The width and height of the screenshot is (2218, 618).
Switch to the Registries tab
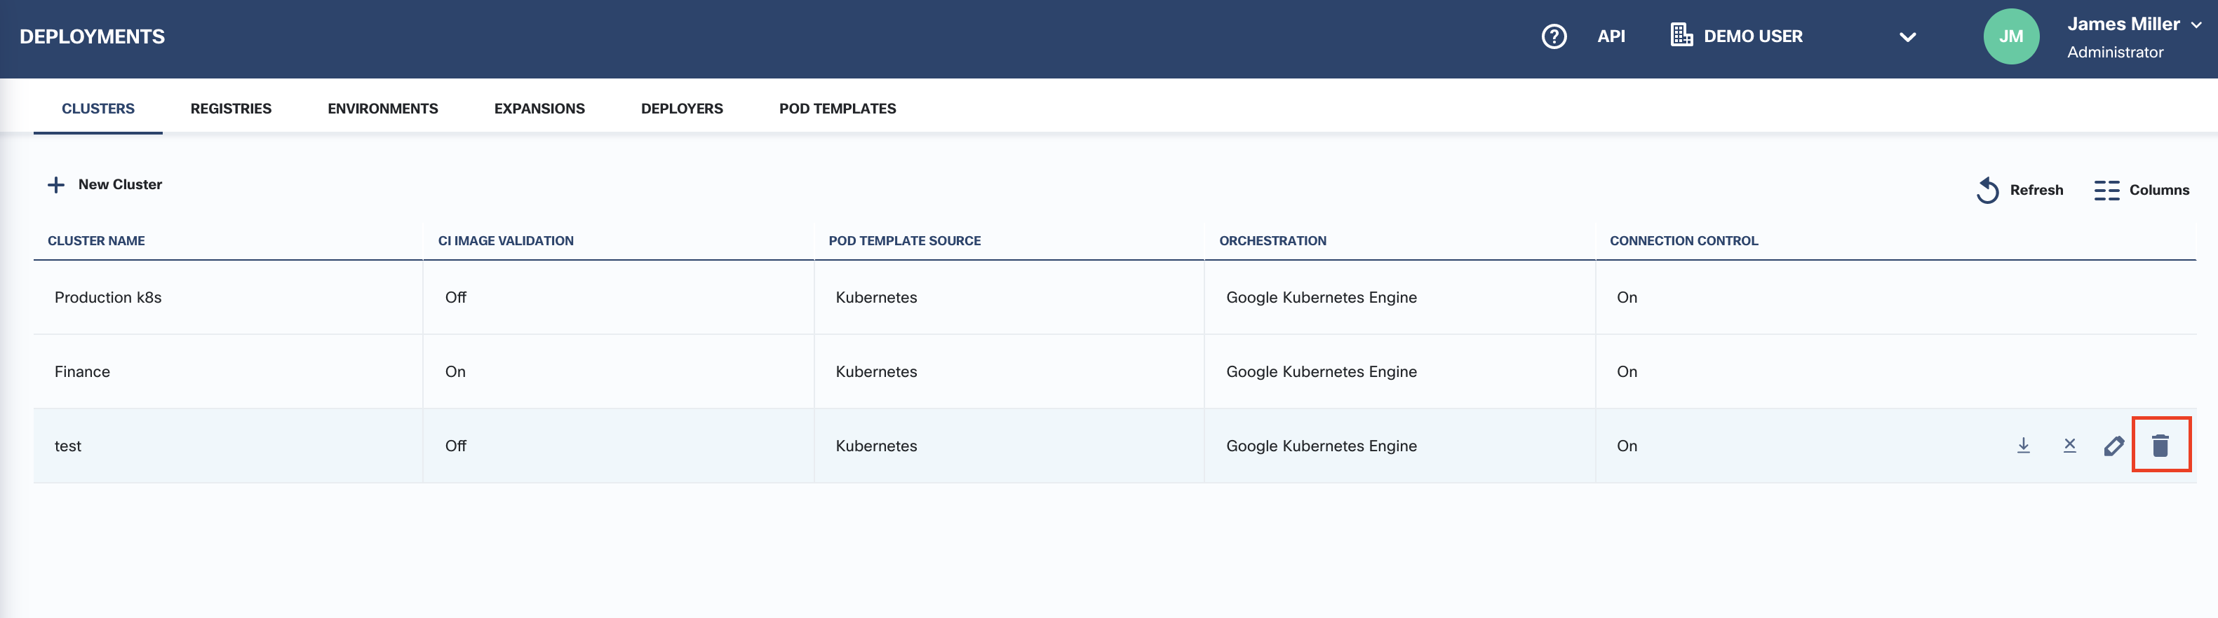point(231,109)
